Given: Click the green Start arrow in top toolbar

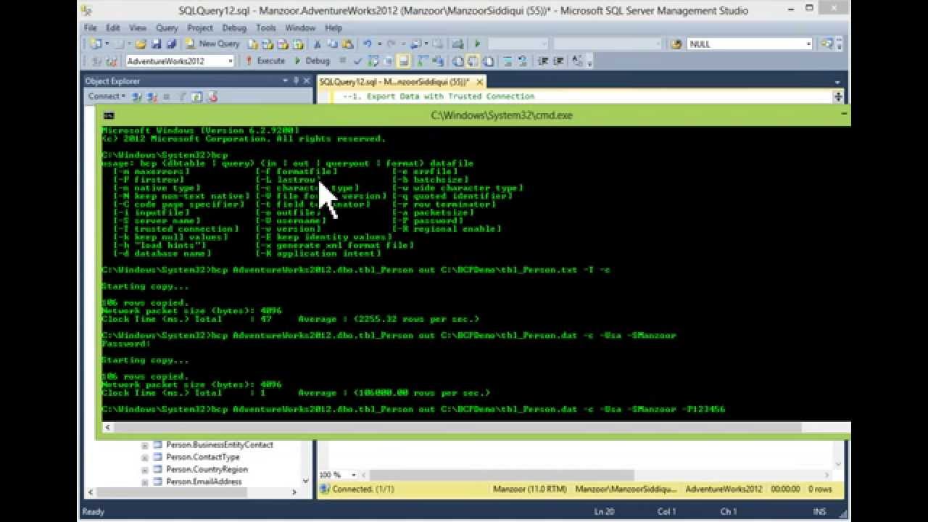Looking at the screenshot, I should (x=477, y=43).
